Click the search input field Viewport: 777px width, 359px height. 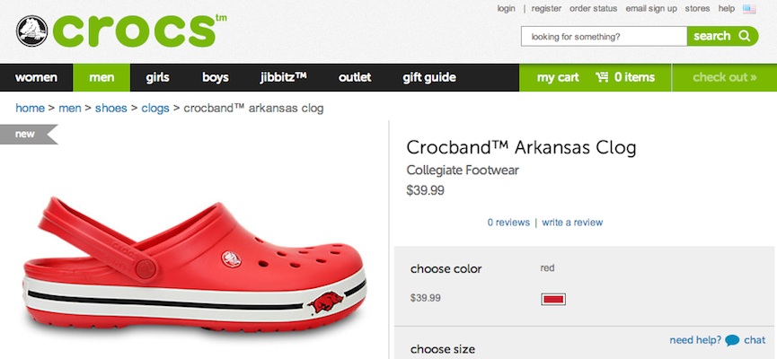click(x=604, y=36)
